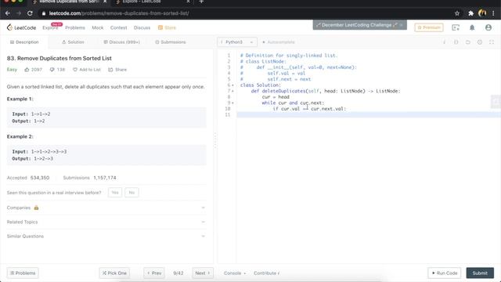Share this problem

click(x=117, y=70)
